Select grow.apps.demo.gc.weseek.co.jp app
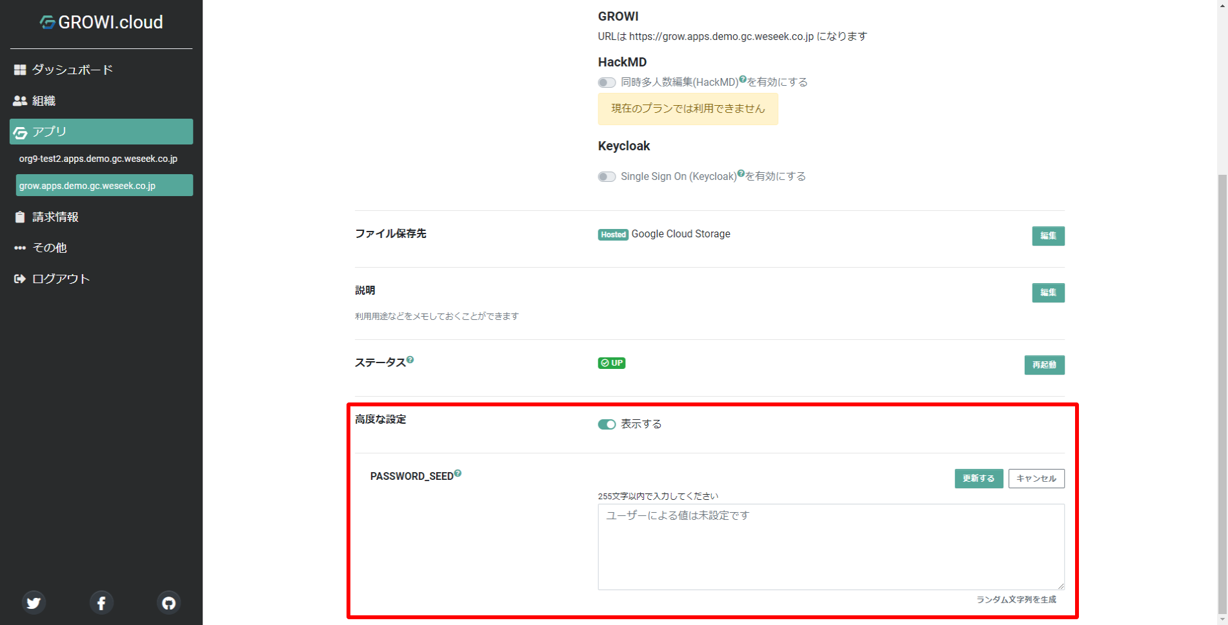The image size is (1228, 625). tap(105, 186)
